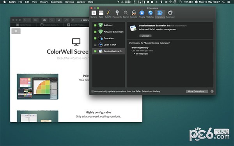Open the Window menu
The width and height of the screenshot is (234, 146).
click(81, 2)
